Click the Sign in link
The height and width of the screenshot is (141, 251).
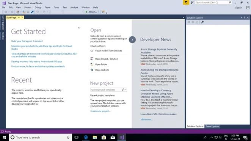(x=238, y=8)
